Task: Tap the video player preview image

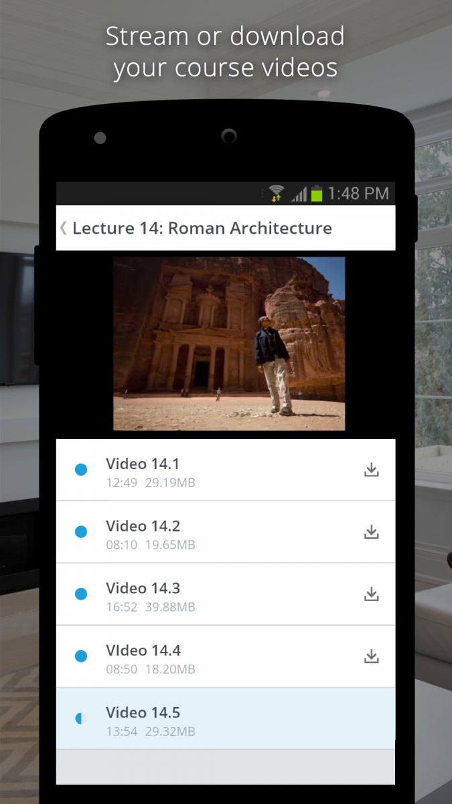Action: point(229,343)
